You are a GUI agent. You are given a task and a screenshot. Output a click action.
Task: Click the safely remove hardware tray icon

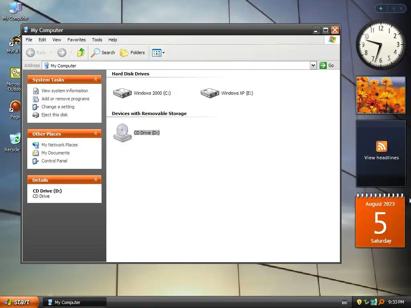(x=366, y=302)
